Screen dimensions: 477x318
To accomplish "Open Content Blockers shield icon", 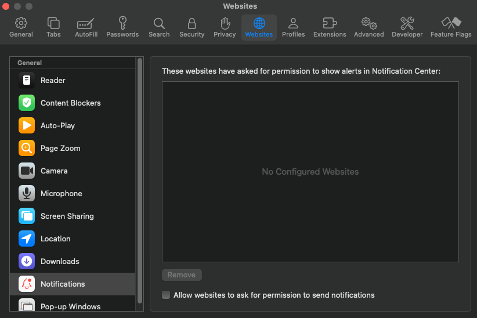I will coord(27,103).
